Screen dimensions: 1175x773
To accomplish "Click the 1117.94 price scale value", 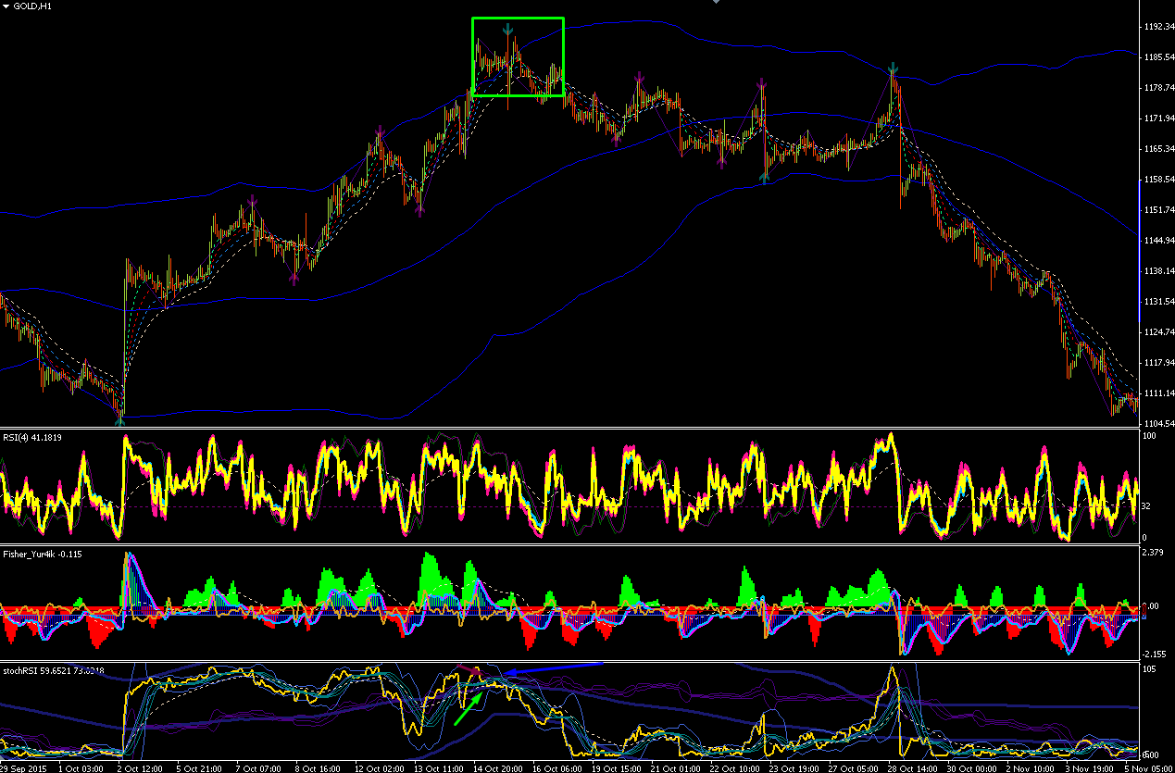I will [x=1158, y=363].
